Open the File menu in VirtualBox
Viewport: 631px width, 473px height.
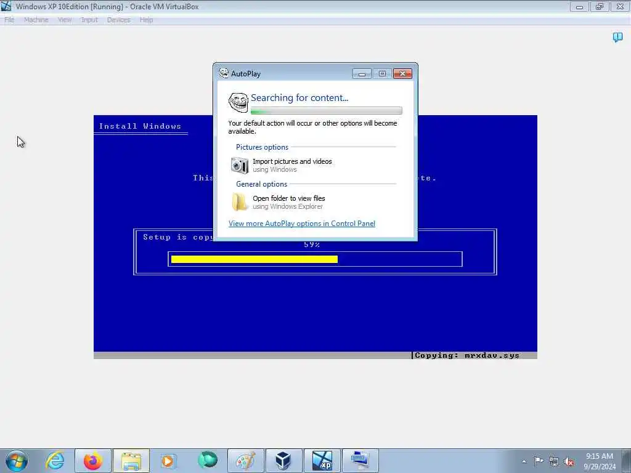[x=9, y=20]
